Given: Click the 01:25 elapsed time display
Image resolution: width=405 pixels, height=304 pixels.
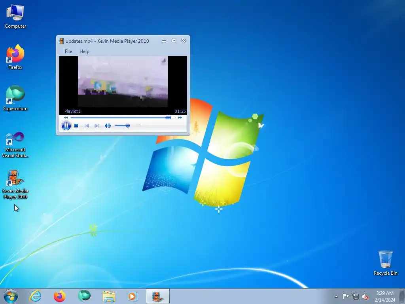Looking at the screenshot, I should (180, 111).
